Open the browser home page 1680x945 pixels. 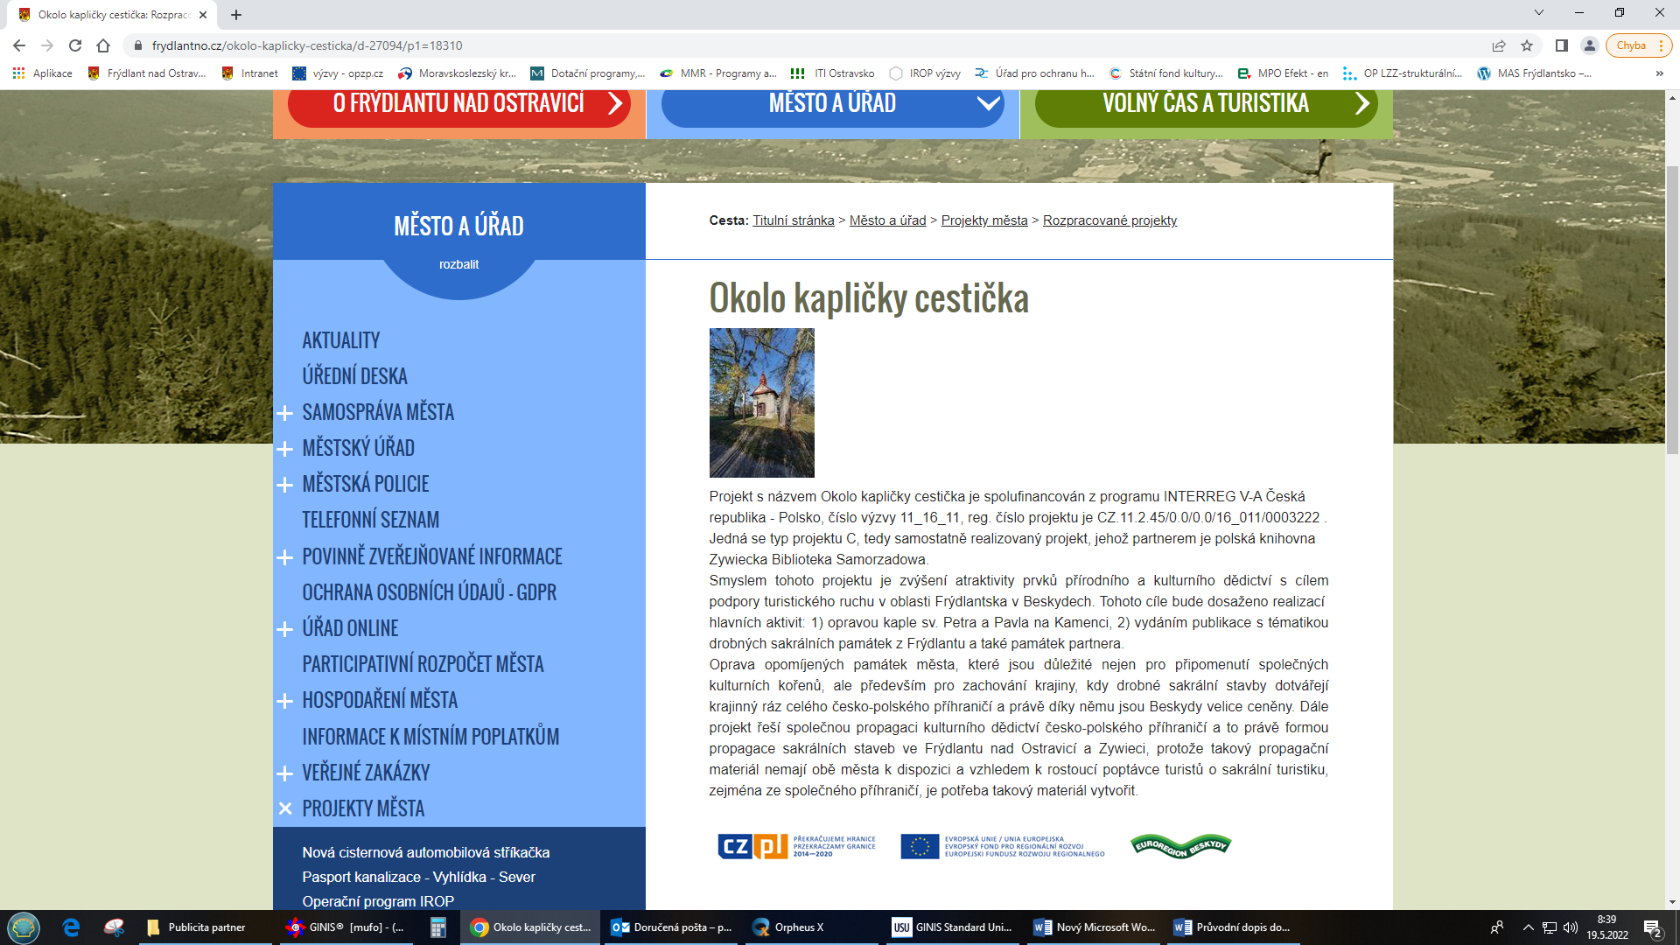coord(103,45)
